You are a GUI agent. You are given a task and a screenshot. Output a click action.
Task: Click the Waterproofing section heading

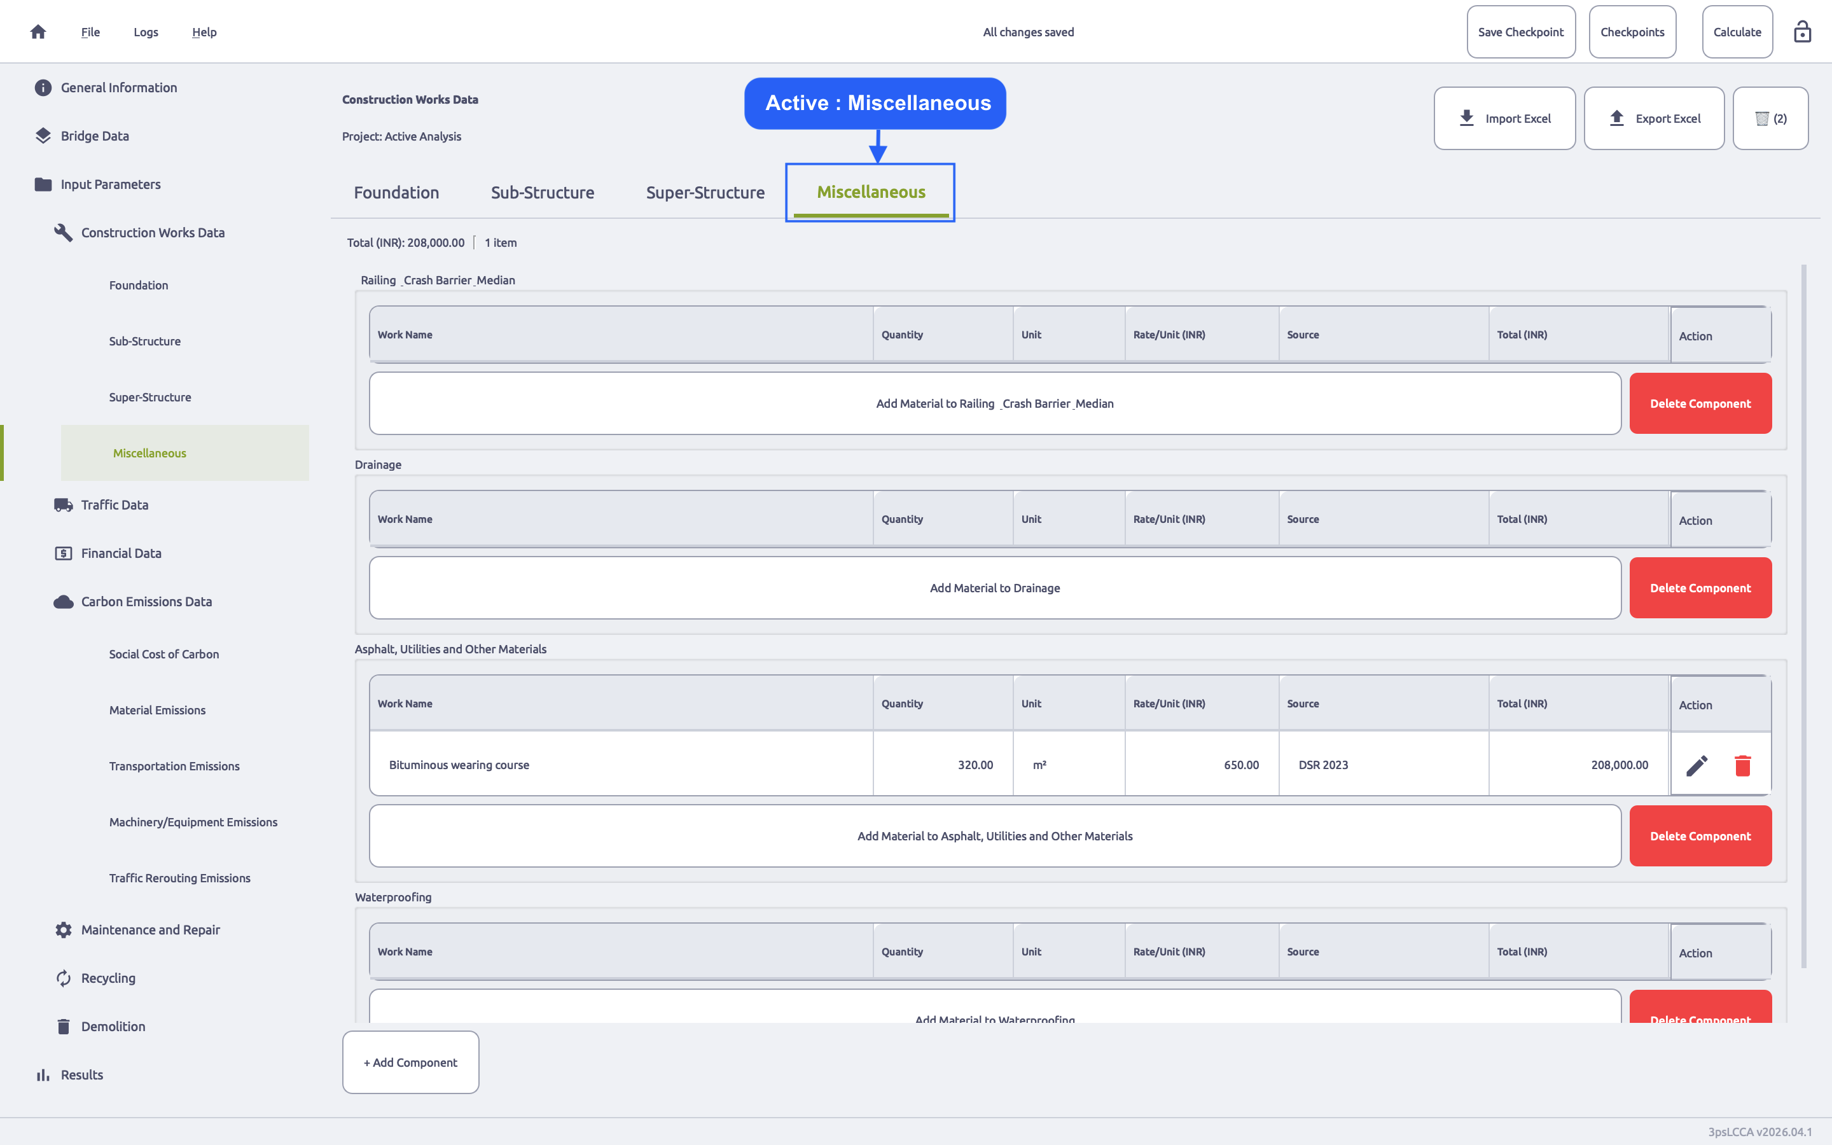pyautogui.click(x=393, y=898)
